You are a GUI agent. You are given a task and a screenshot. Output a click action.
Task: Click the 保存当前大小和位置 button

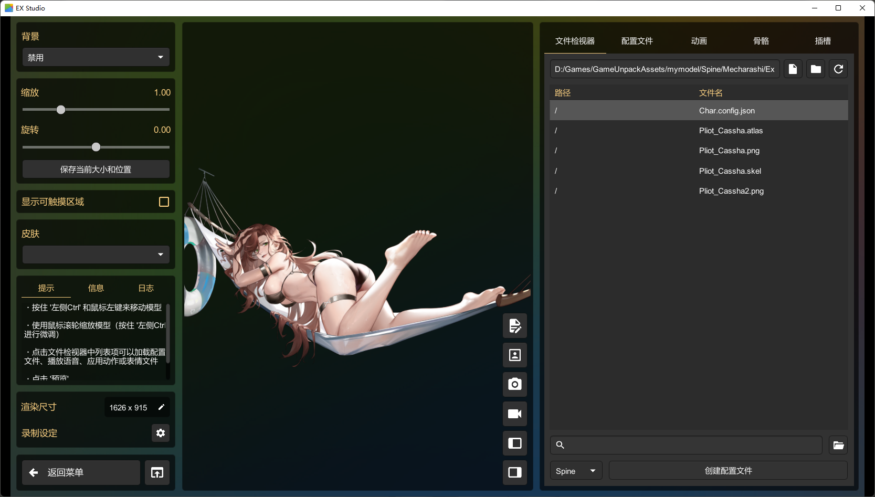[x=96, y=170]
